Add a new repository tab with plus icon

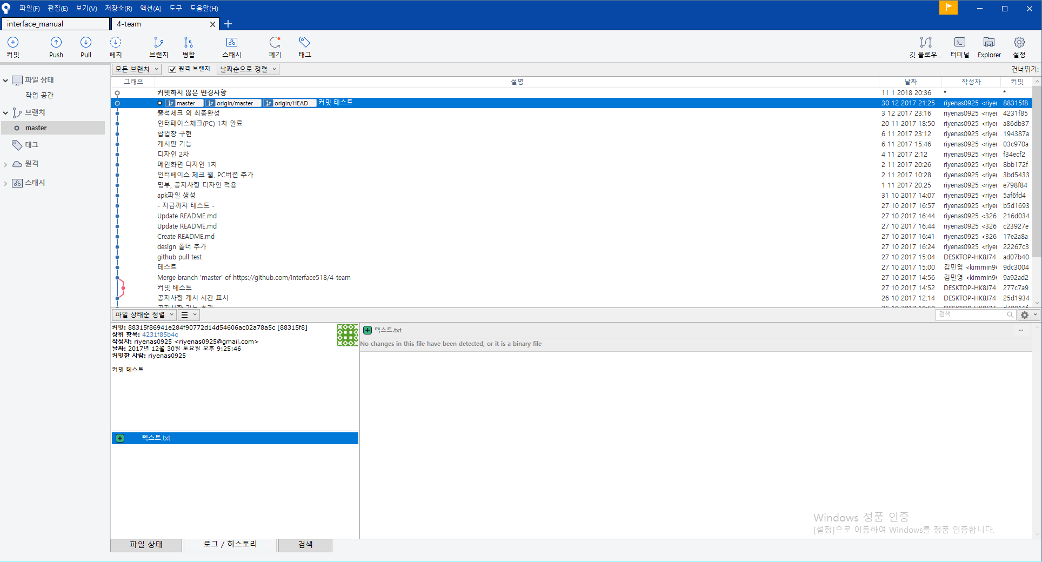click(x=228, y=24)
